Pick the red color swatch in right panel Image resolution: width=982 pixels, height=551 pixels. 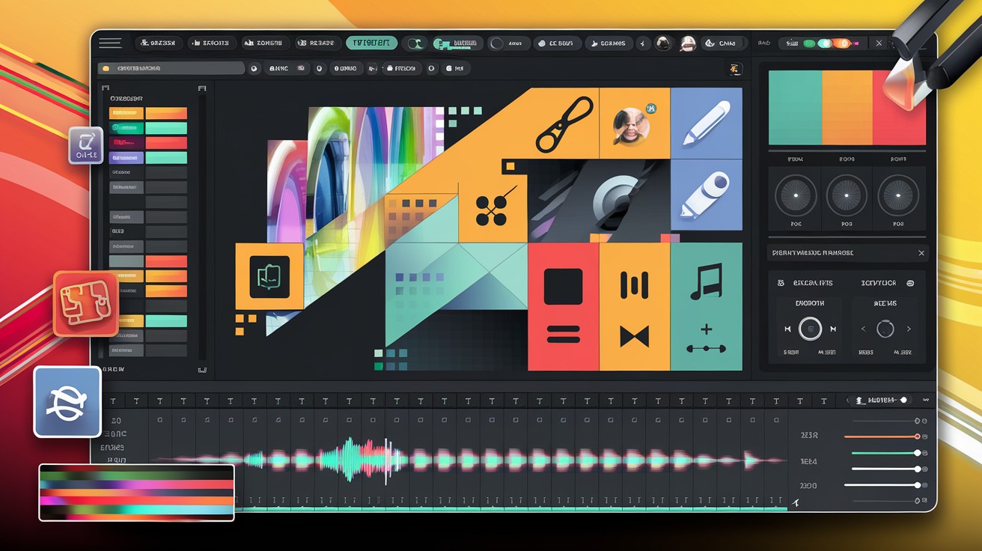(899, 107)
